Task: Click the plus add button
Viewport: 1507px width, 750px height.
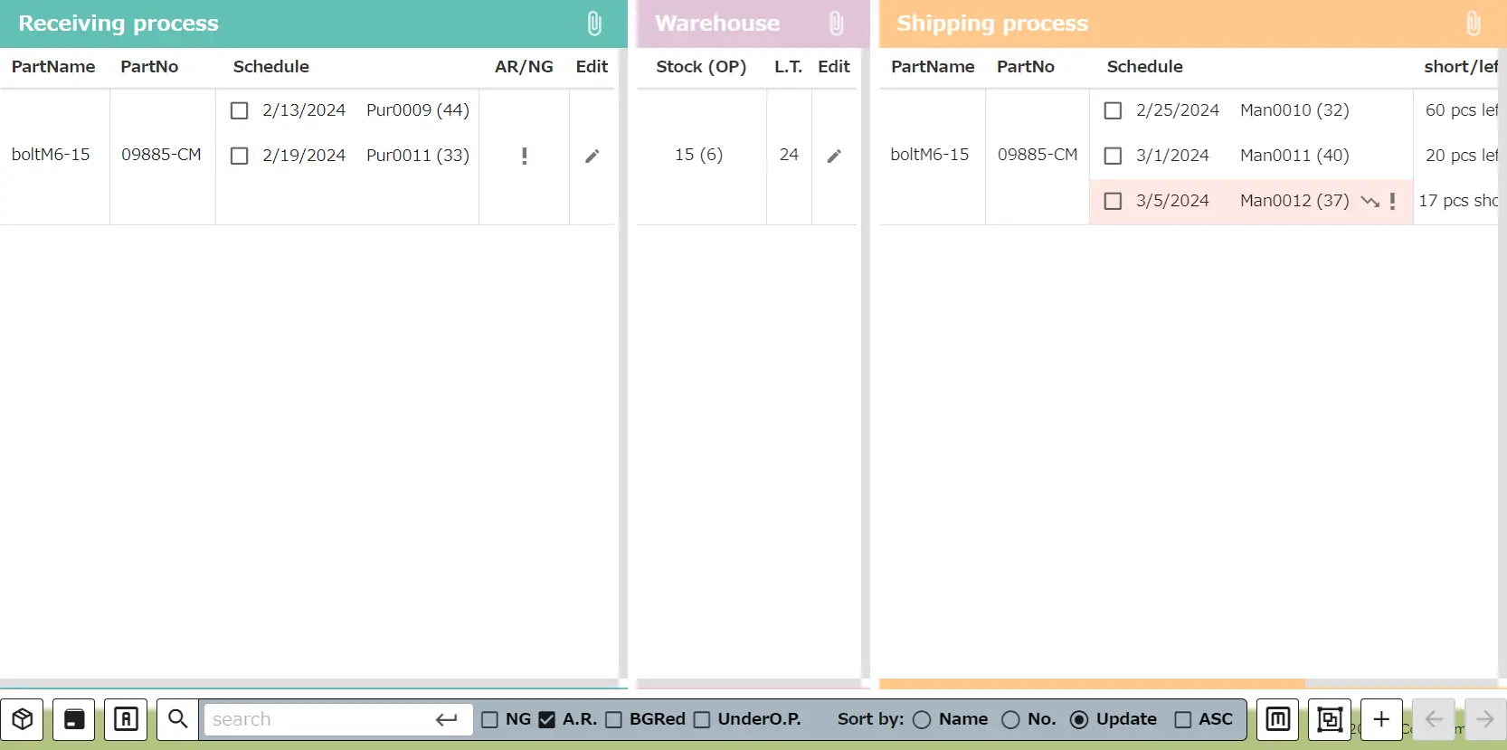Action: [x=1381, y=719]
